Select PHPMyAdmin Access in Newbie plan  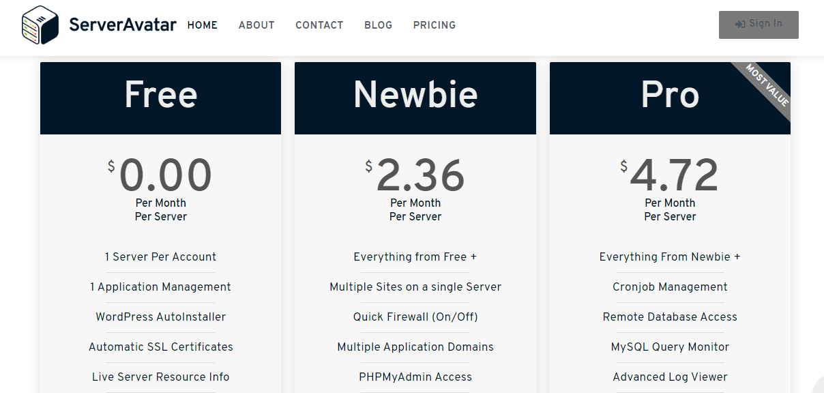pyautogui.click(x=415, y=377)
